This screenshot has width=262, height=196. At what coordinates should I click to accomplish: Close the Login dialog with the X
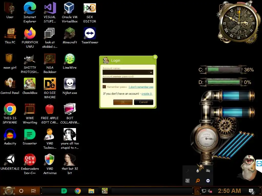tap(155, 57)
